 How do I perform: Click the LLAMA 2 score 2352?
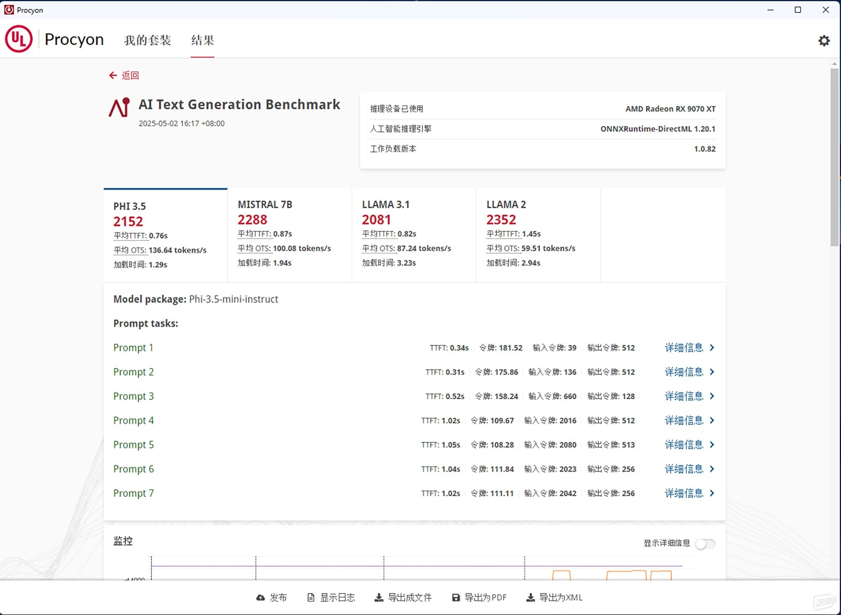tap(501, 219)
